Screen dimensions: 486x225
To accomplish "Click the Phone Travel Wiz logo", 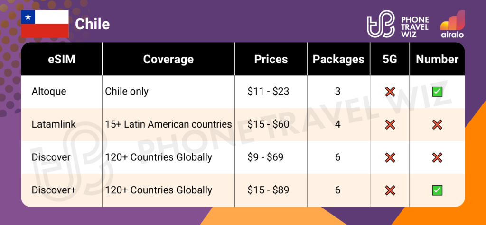I will pyautogui.click(x=398, y=25).
